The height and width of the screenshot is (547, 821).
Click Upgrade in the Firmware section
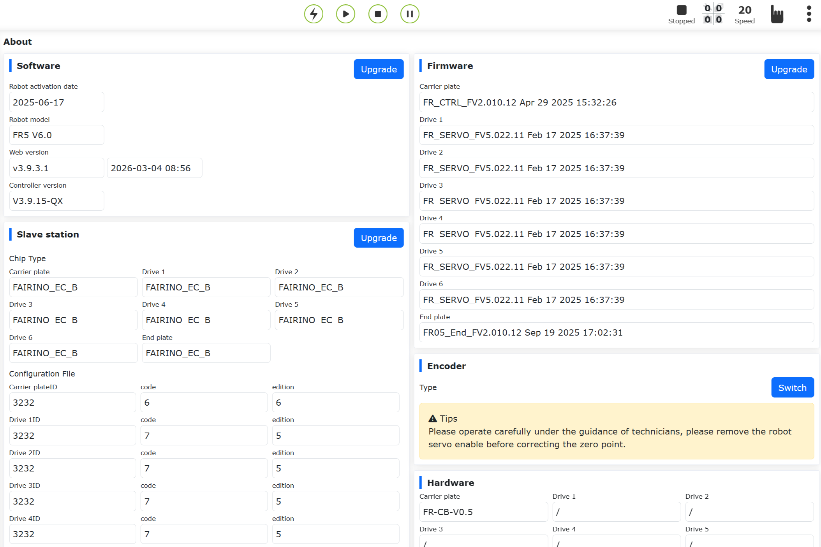[789, 69]
